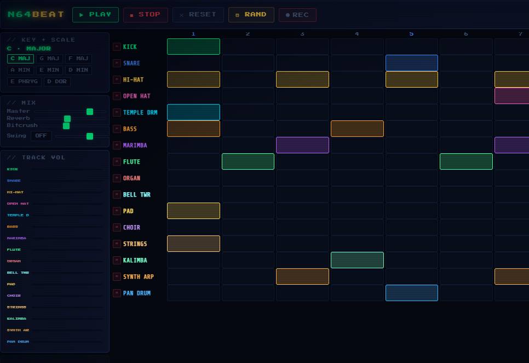
Task: Toggle KICK step 1 off
Action: pos(194,47)
